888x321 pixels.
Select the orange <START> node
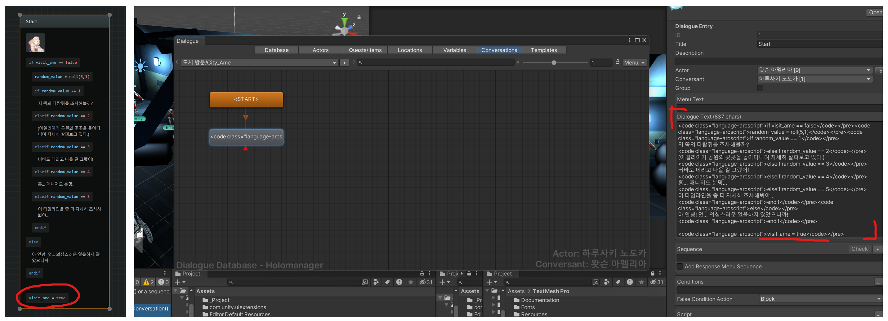(x=247, y=99)
